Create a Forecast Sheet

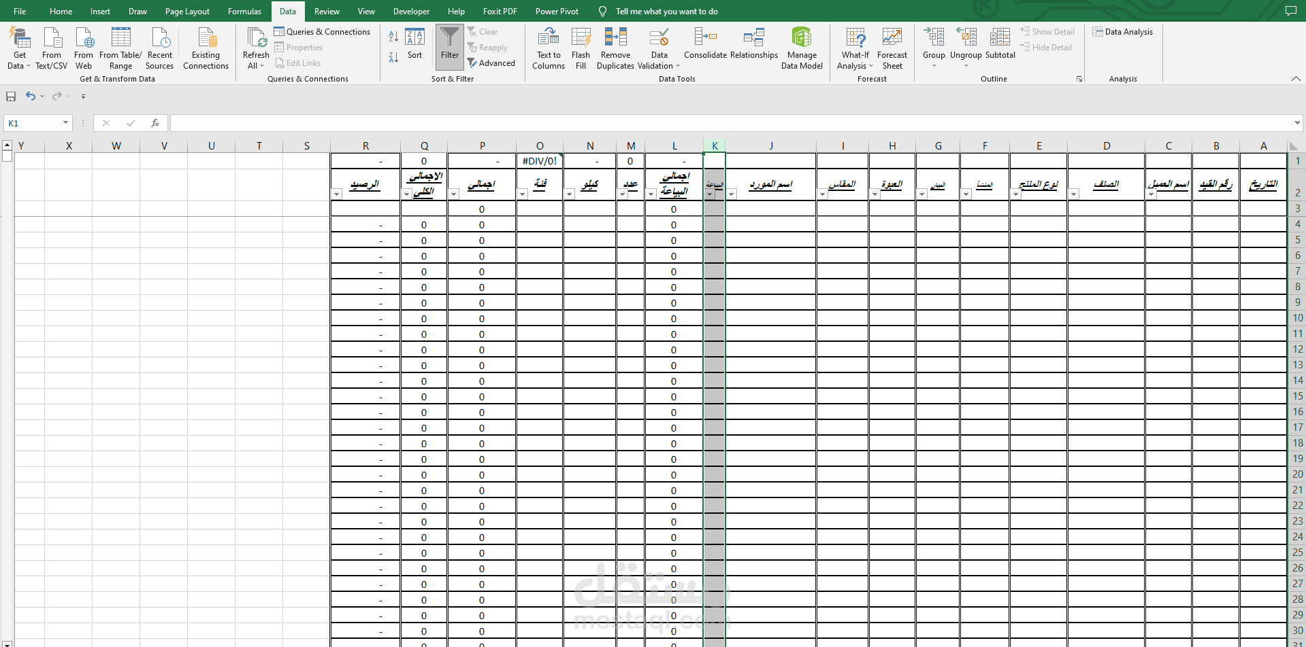[892, 48]
